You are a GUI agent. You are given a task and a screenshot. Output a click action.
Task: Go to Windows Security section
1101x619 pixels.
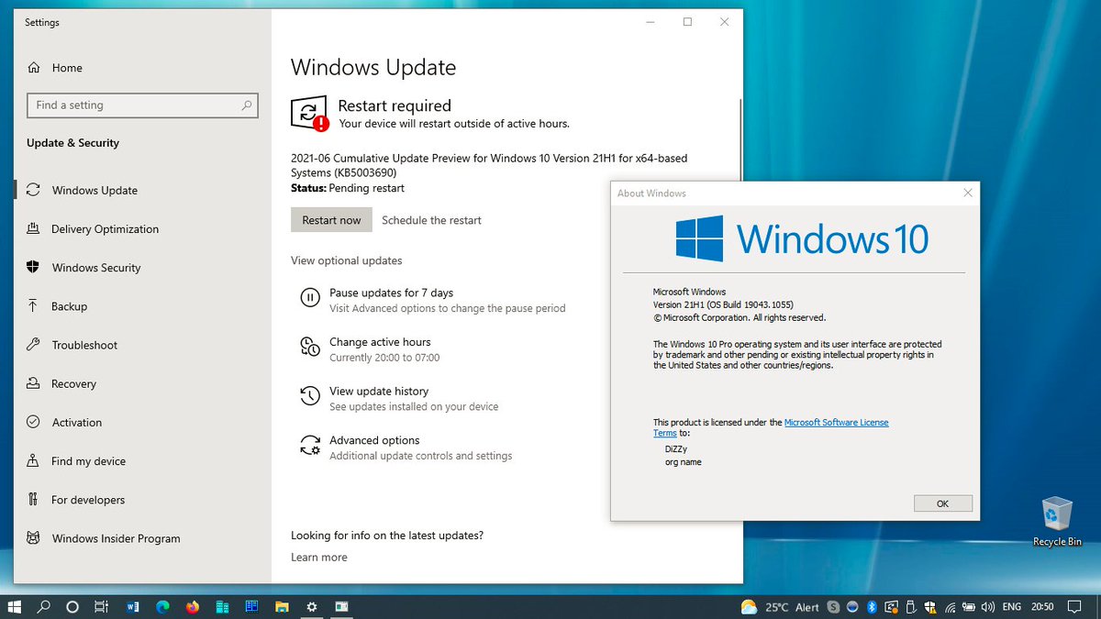click(96, 268)
